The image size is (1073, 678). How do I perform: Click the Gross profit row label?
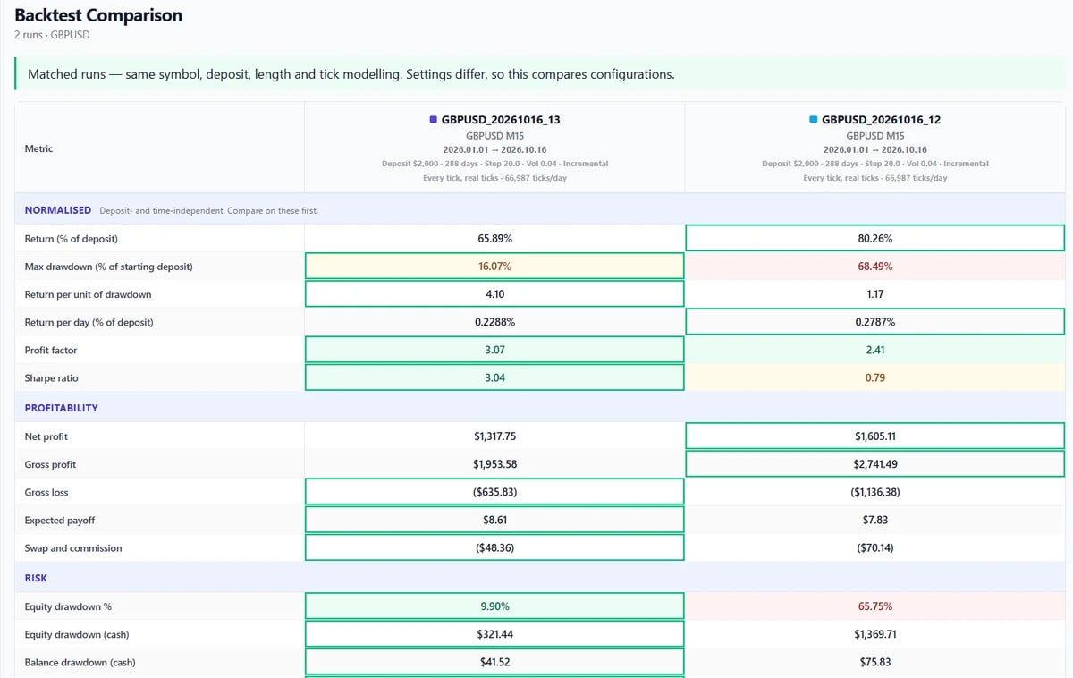(x=51, y=464)
